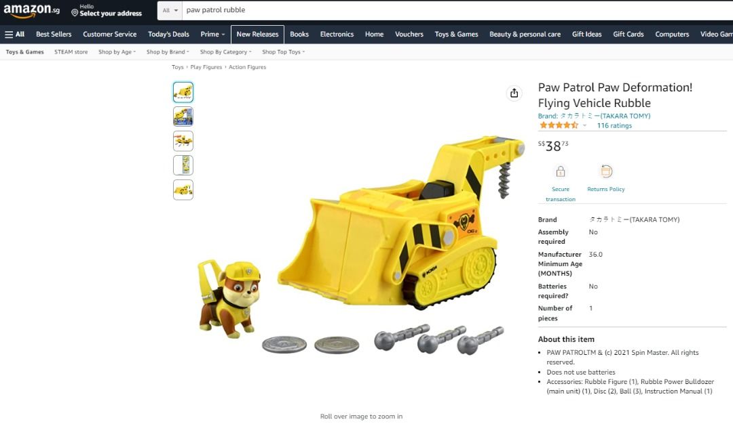This screenshot has height=426, width=733.
Task: Go to Today's Deals
Action: click(x=168, y=34)
